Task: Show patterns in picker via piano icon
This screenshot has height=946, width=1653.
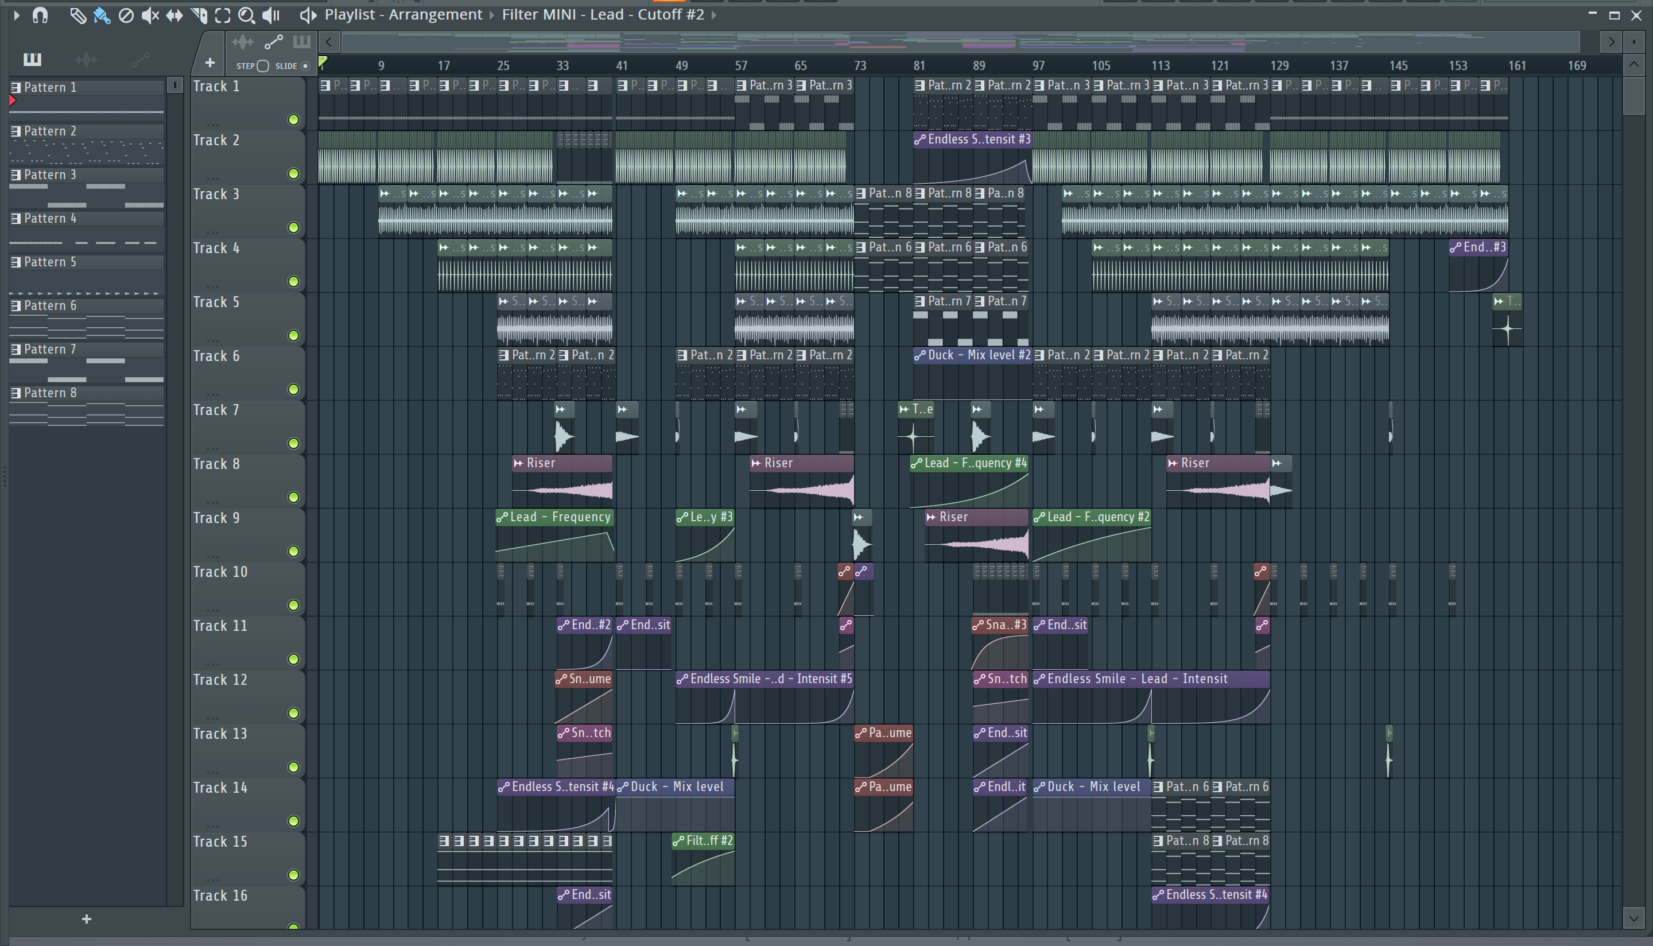Action: pyautogui.click(x=32, y=60)
